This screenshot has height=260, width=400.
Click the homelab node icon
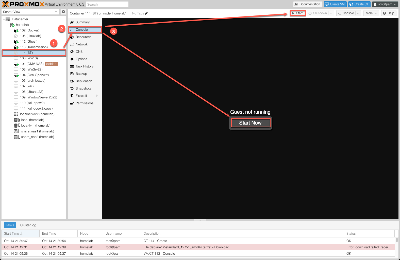[12, 25]
